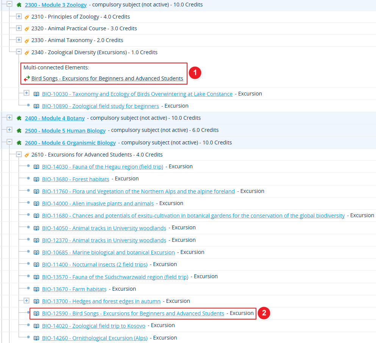The width and height of the screenshot is (376, 343).
Task: Open BIO-11400 Nocturnal insects link
Action: (95, 265)
